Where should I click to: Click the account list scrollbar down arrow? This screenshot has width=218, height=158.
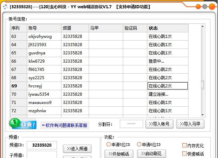coord(203,115)
